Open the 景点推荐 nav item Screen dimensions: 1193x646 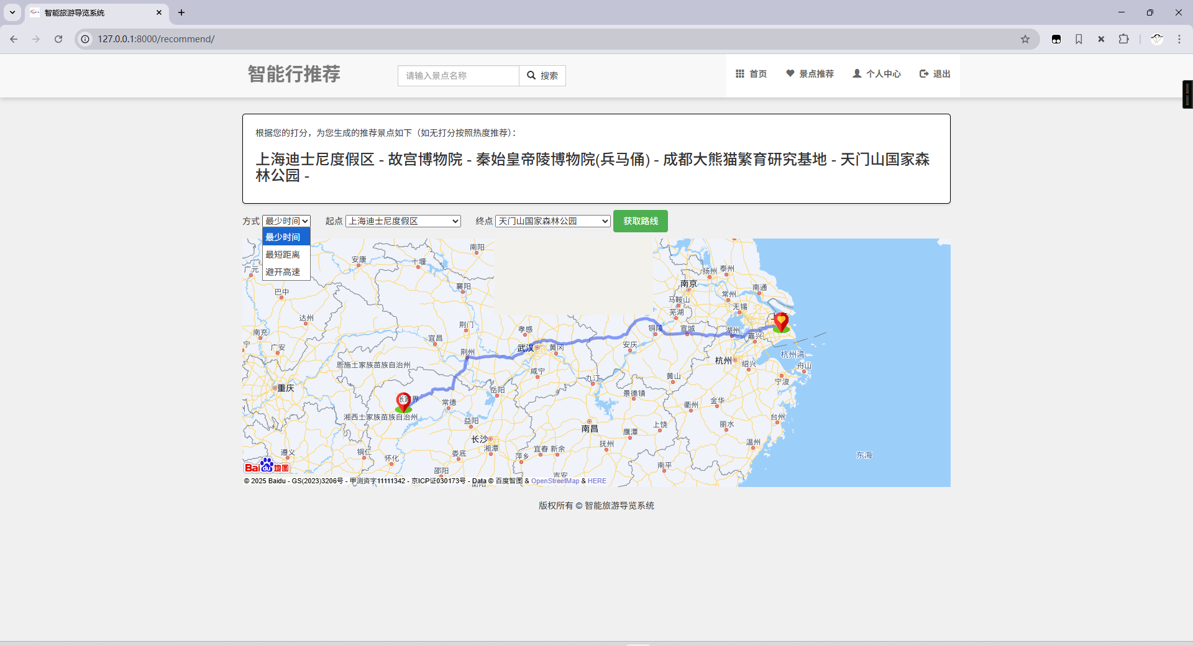[x=810, y=74]
